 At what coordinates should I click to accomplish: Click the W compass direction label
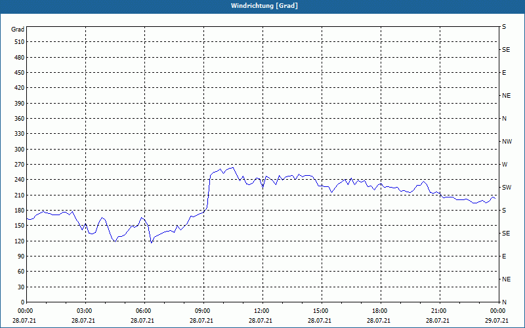pyautogui.click(x=505, y=165)
